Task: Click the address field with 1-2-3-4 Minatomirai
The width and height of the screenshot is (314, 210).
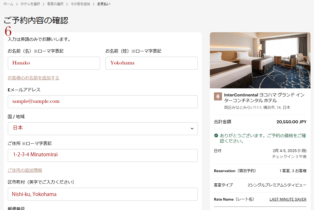Action: [103, 155]
